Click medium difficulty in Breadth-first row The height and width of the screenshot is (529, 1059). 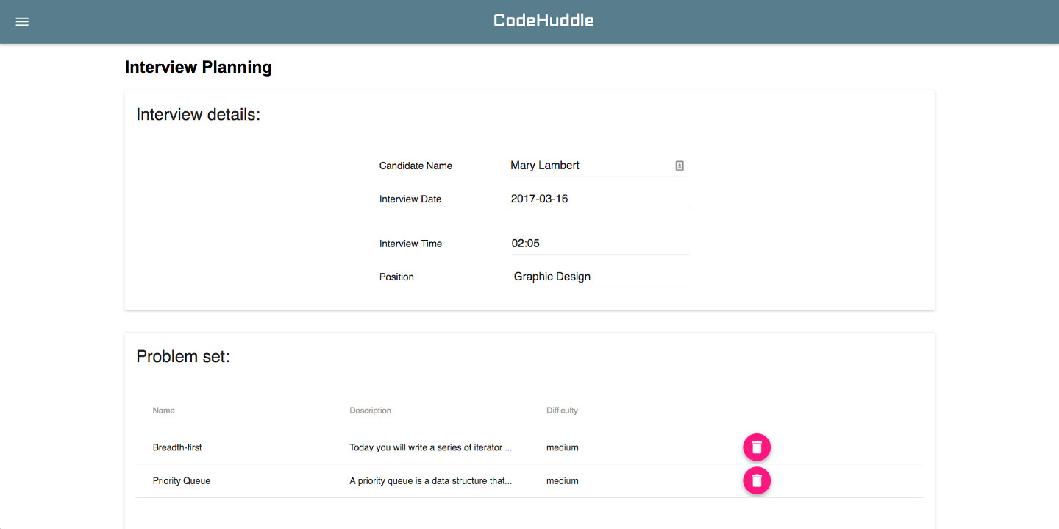click(x=563, y=447)
